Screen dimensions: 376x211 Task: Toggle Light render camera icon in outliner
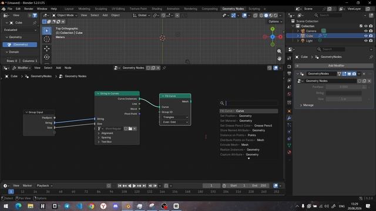point(371,40)
